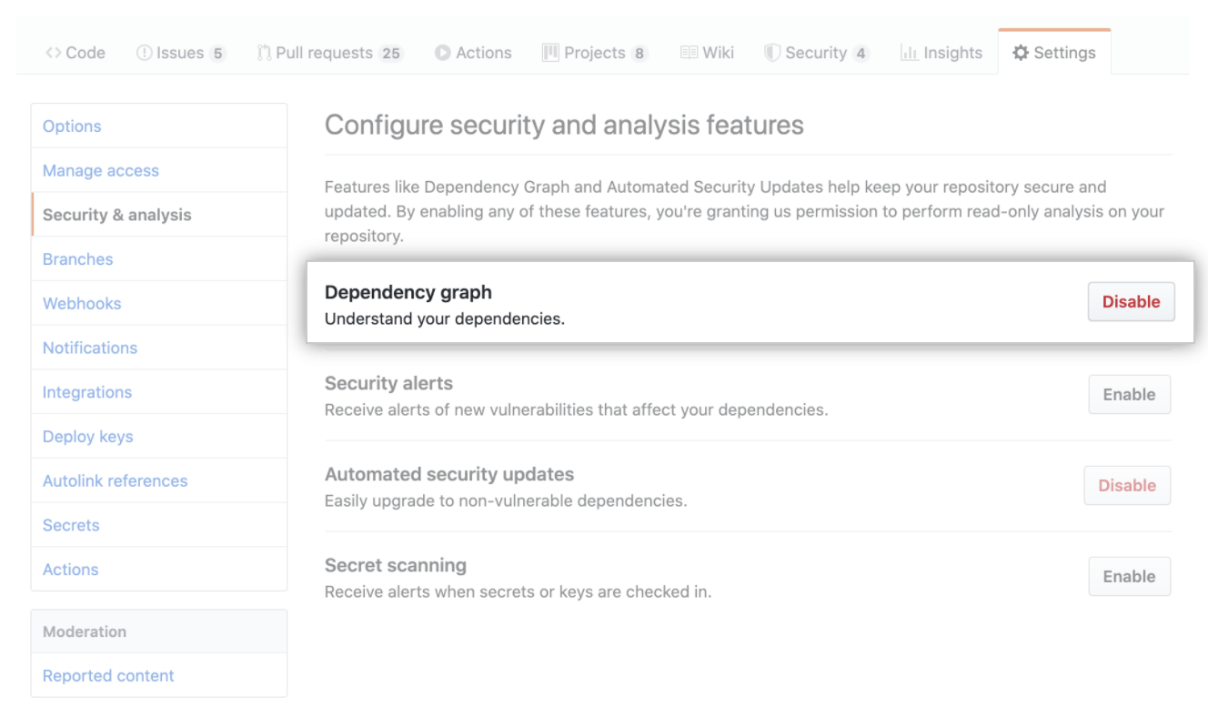Click the "Configure security and analysis features" heading
Screen dimensions: 1208x717
tap(564, 126)
